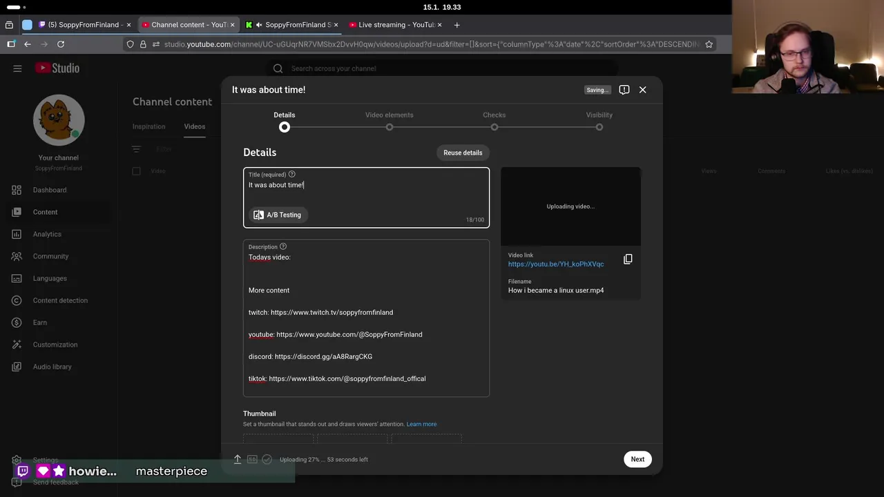Click the checks complete checkmark icon
This screenshot has height=497, width=884.
[267, 459]
